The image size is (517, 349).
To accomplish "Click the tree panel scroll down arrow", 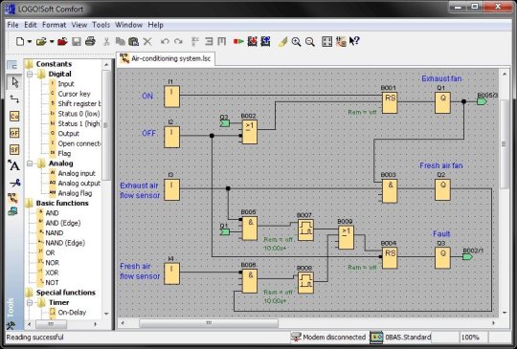I will 106,314.
